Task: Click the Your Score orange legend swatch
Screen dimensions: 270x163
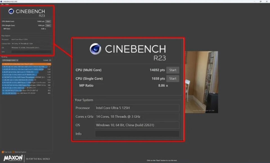Action: point(3,152)
